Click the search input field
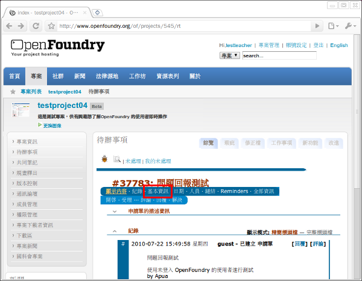This screenshot has height=281, width=362. coord(279,55)
